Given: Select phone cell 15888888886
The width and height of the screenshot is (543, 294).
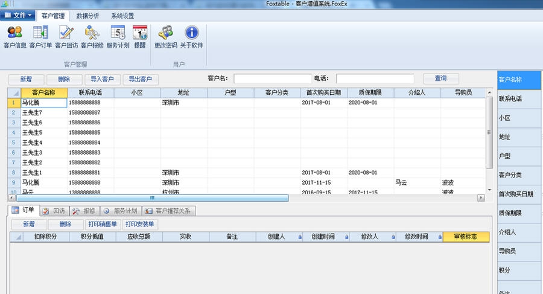Looking at the screenshot, I should pyautogui.click(x=91, y=123).
